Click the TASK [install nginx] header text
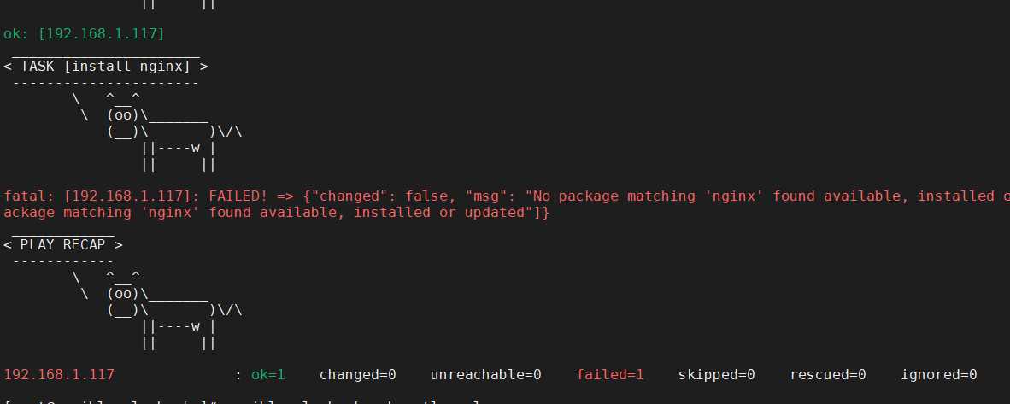 pos(105,66)
